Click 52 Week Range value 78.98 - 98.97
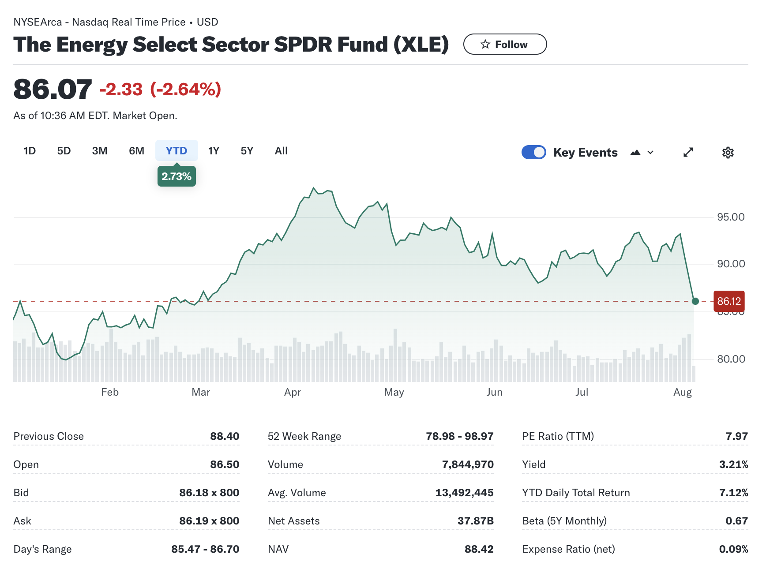This screenshot has height=569, width=766. pyautogui.click(x=460, y=436)
